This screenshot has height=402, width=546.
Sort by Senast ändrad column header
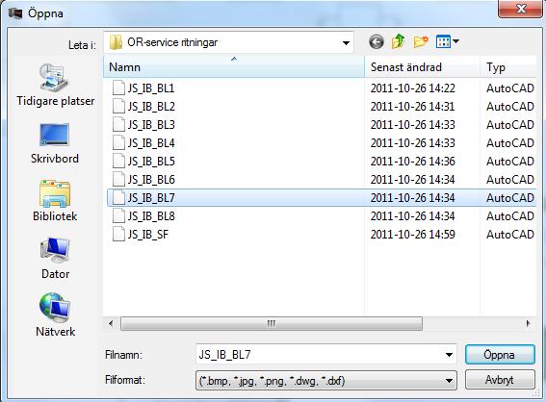point(422,66)
